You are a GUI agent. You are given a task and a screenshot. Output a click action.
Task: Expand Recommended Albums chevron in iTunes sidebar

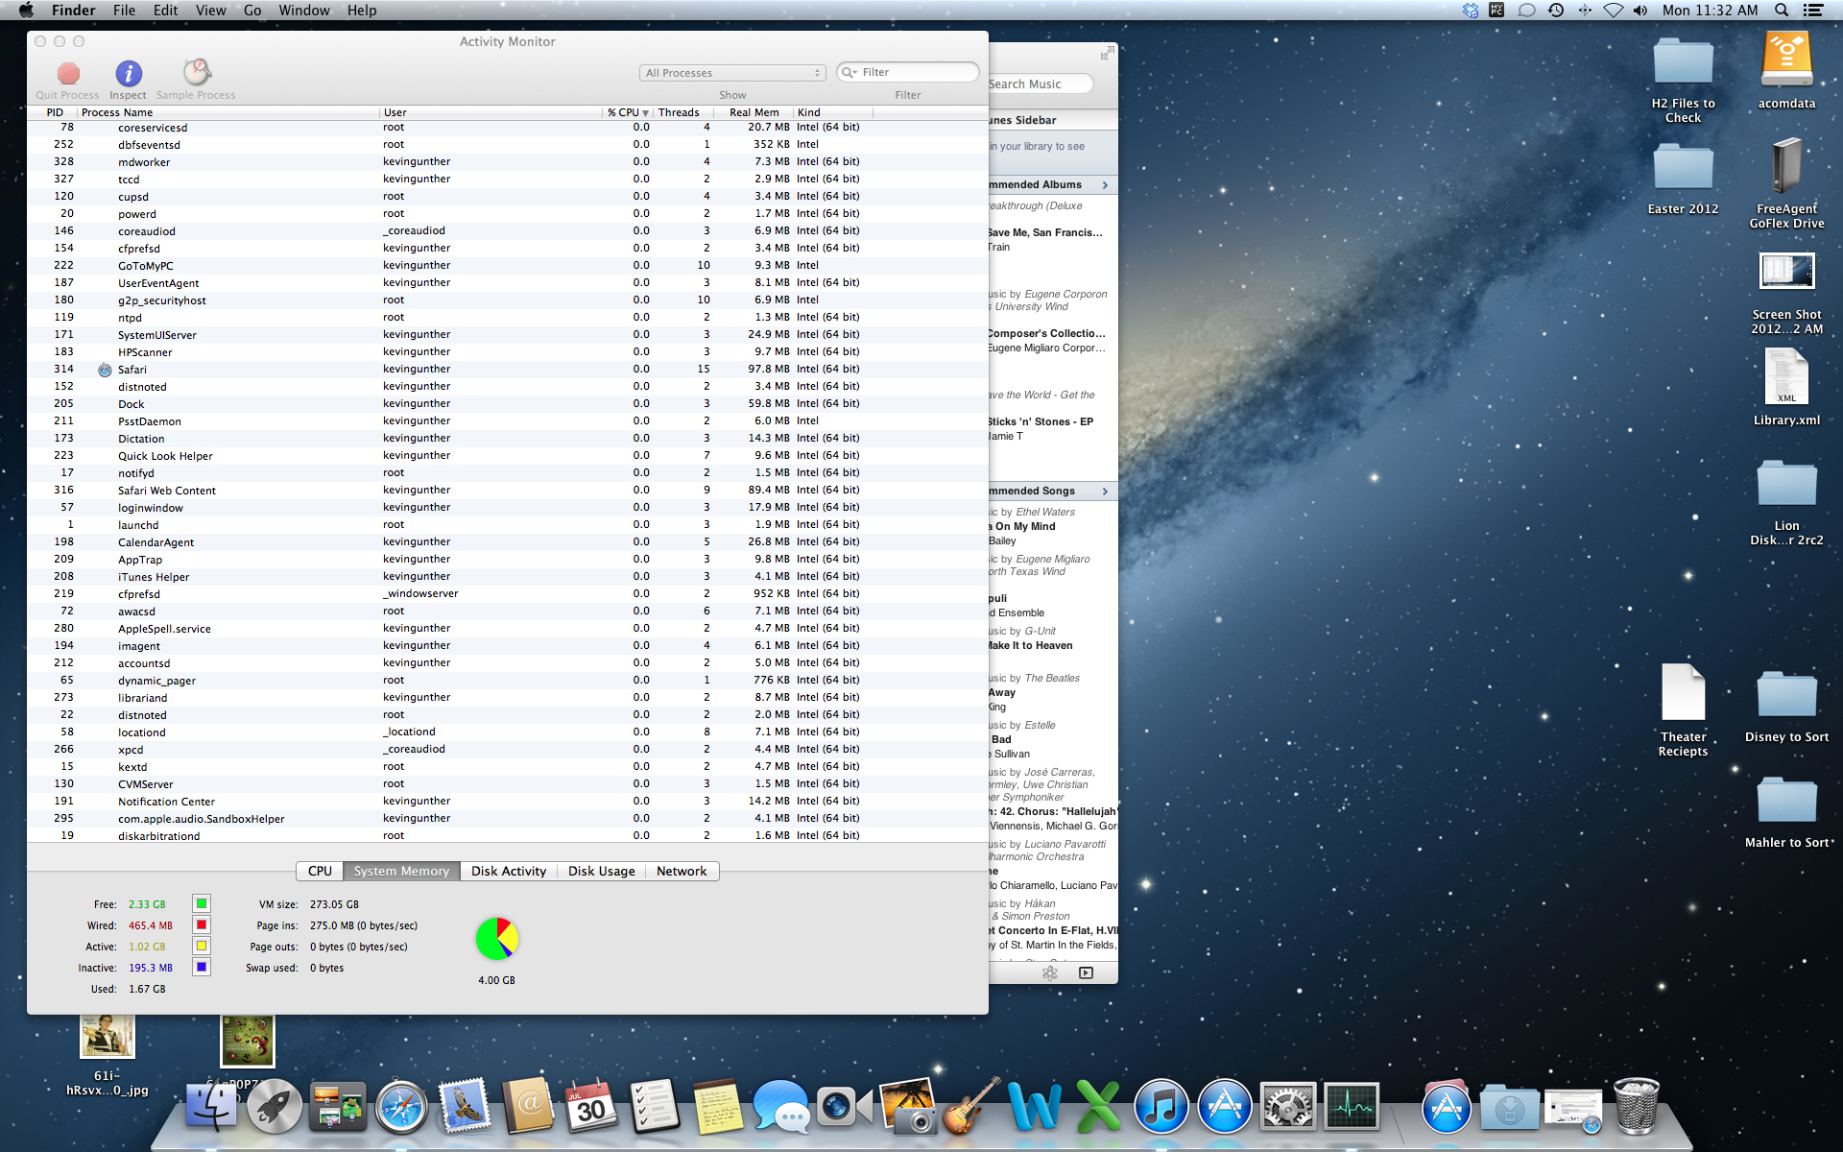click(x=1105, y=185)
